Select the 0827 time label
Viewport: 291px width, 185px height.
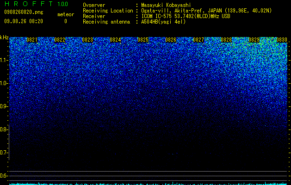(198, 40)
